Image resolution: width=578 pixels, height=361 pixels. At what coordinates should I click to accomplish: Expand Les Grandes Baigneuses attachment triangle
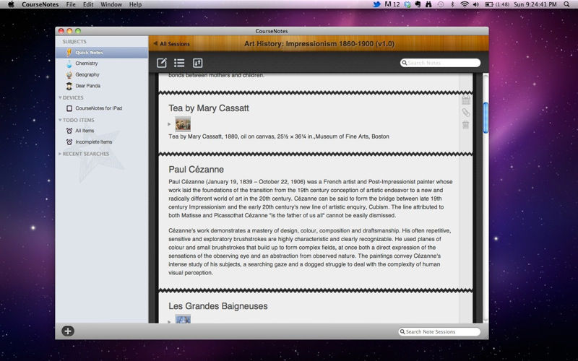[x=169, y=321]
